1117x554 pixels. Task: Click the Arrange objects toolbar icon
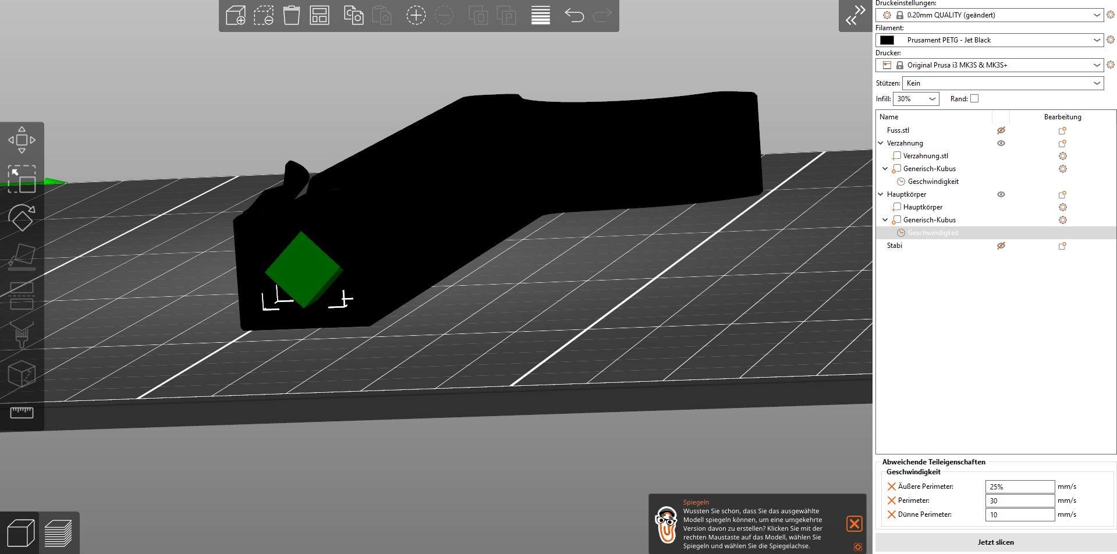(x=320, y=15)
